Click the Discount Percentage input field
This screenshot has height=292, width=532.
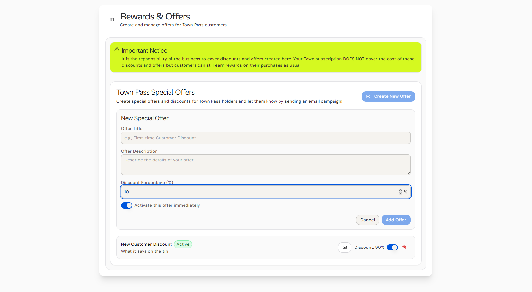coord(266,192)
